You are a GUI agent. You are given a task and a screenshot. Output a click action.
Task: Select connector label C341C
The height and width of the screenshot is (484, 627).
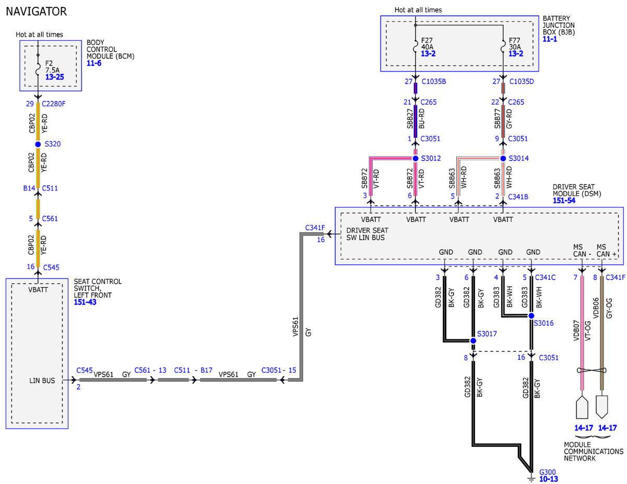(x=546, y=277)
